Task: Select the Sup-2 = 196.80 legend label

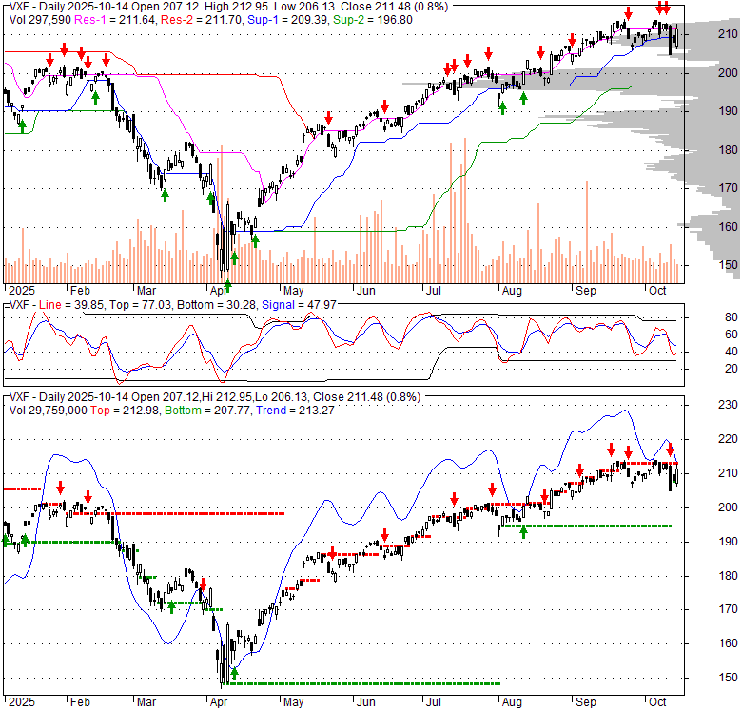Action: point(373,20)
